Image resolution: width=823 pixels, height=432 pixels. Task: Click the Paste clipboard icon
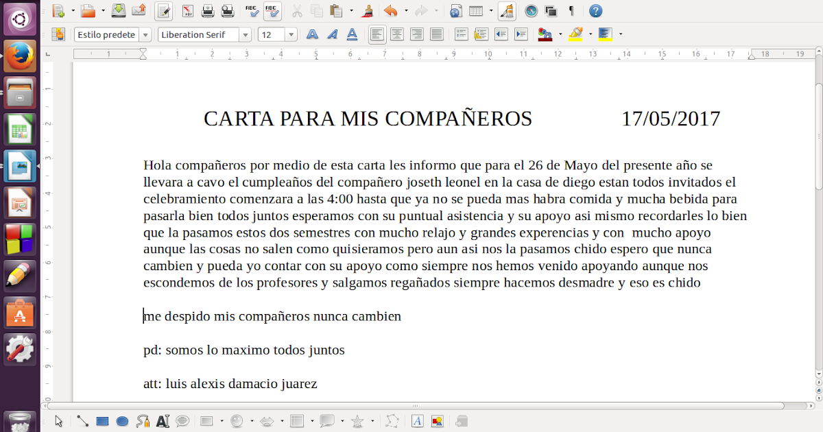point(336,10)
